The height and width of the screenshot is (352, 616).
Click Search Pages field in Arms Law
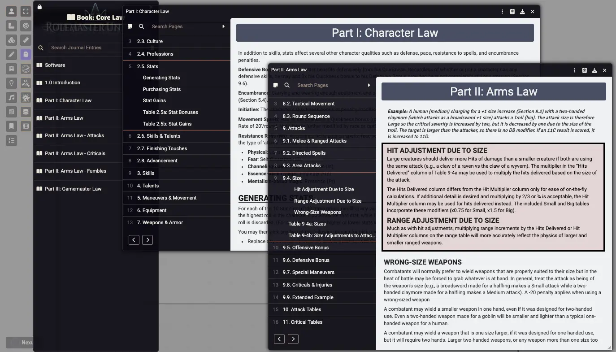[x=329, y=85]
